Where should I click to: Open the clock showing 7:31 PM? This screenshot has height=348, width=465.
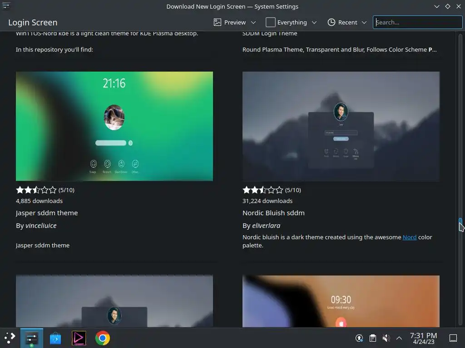[424, 338]
